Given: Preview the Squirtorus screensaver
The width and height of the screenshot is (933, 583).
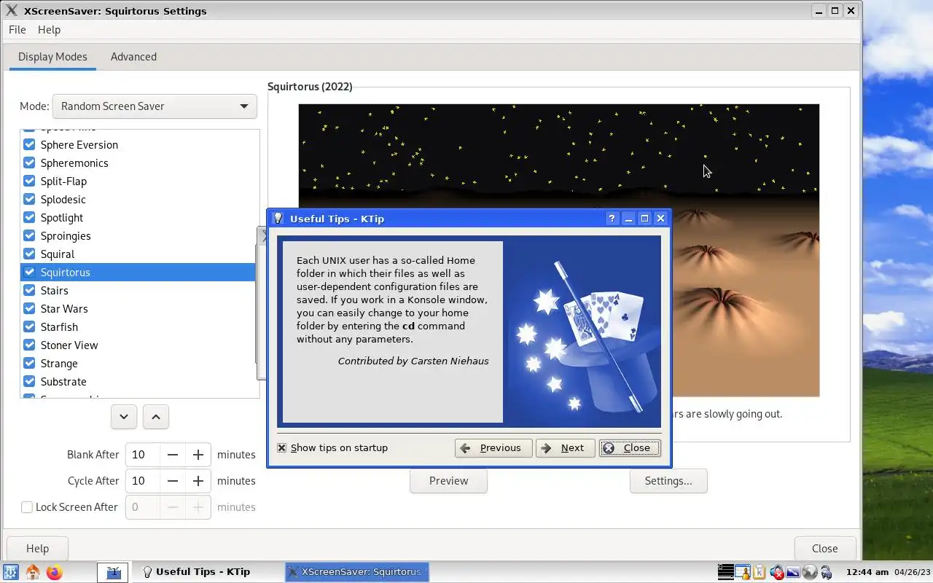Looking at the screenshot, I should pos(448,481).
